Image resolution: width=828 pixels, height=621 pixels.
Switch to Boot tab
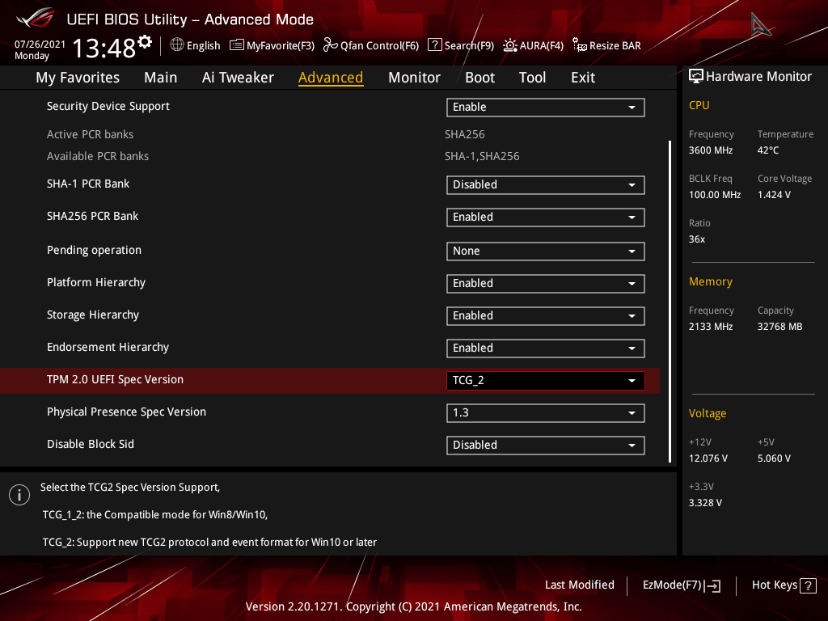pyautogui.click(x=479, y=78)
